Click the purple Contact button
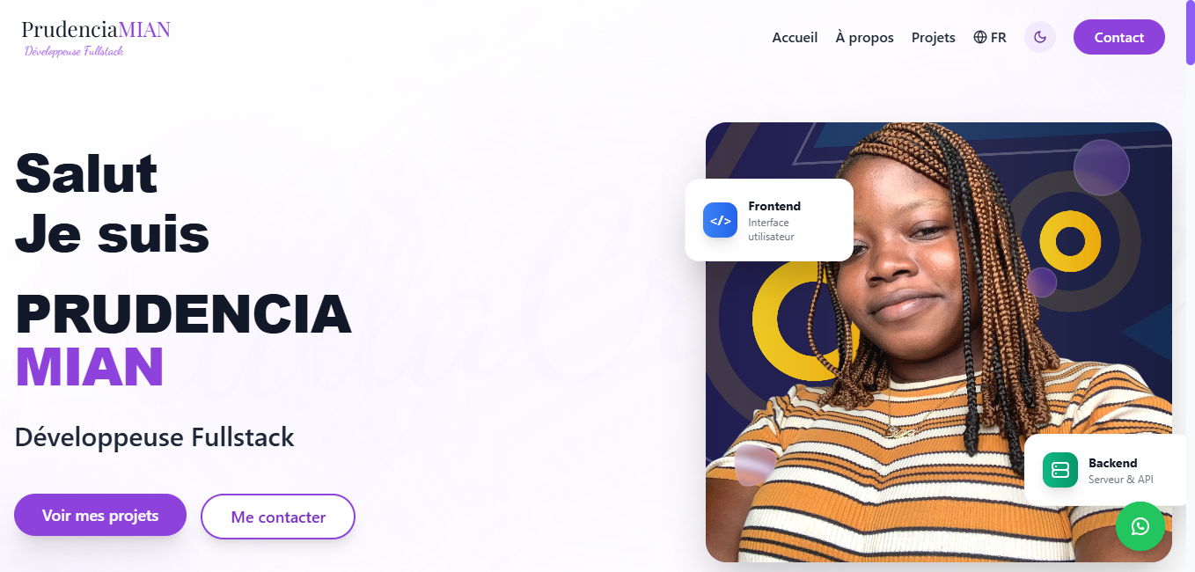The width and height of the screenshot is (1195, 572). [1119, 37]
